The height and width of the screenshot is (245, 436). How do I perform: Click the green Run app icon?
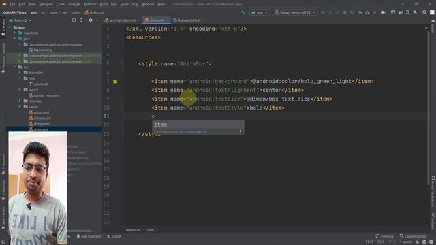322,12
